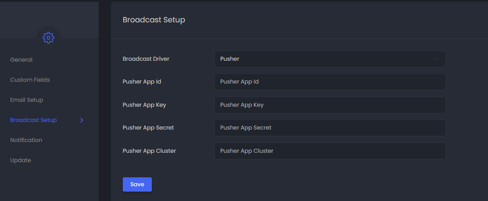
Task: Focus the Pusher App Id input field
Action: (330, 82)
